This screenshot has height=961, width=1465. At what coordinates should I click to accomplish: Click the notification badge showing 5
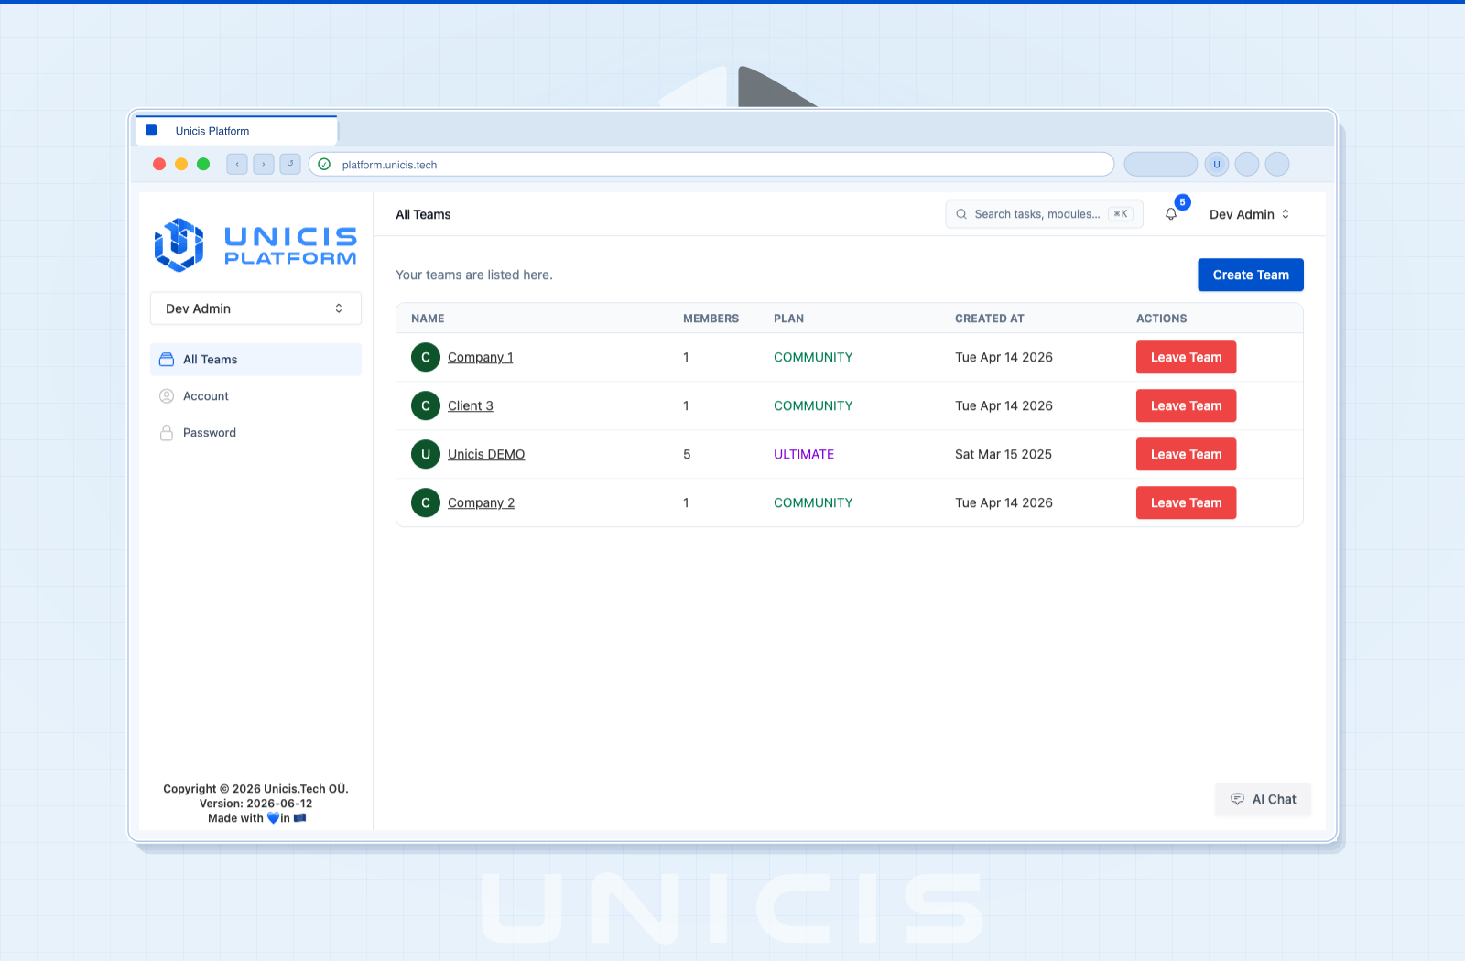(1183, 202)
